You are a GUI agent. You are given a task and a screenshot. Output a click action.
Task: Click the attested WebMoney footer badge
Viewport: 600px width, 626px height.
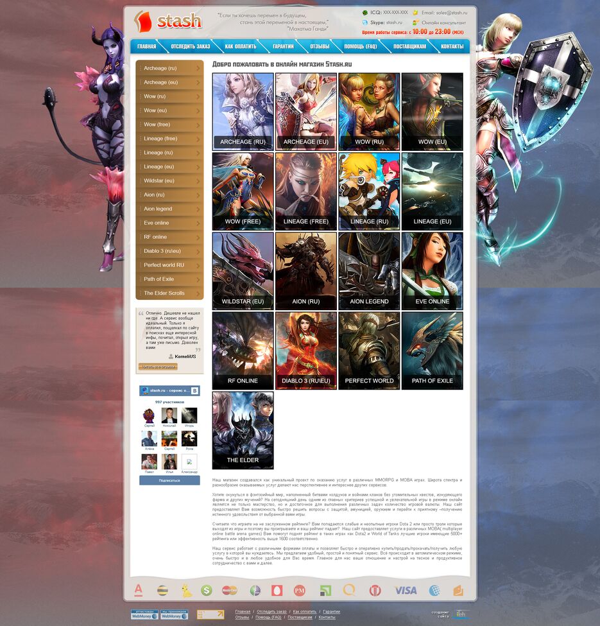tap(145, 614)
